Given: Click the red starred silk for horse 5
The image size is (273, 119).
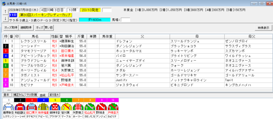Looking at the screenshot, I should coord(55,106).
